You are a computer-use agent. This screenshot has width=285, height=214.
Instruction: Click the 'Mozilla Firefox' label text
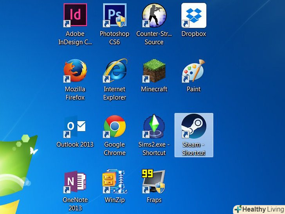75,93
